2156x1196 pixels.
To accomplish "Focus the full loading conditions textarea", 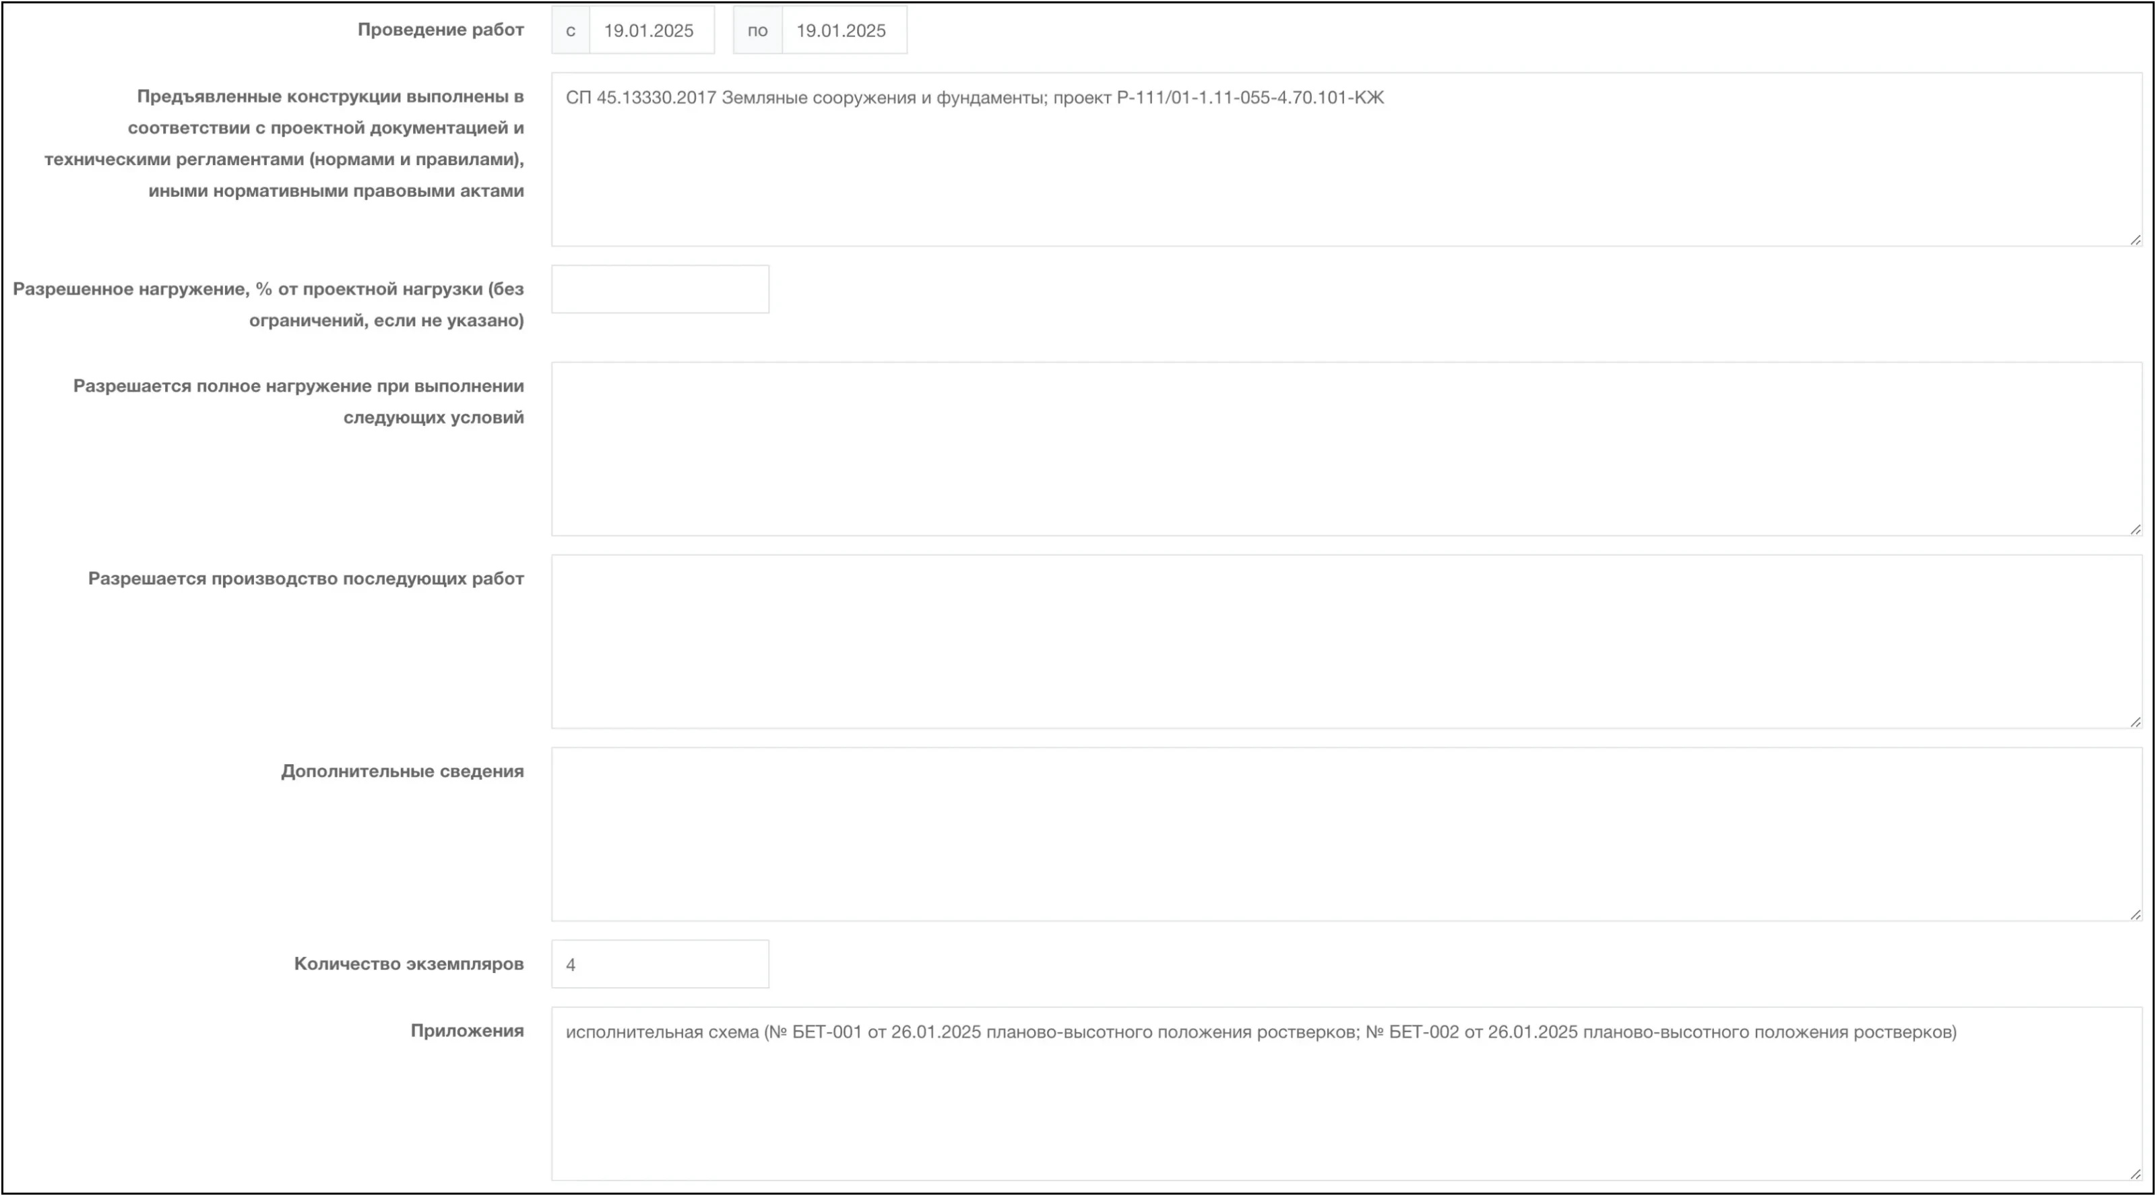I will pyautogui.click(x=1345, y=449).
